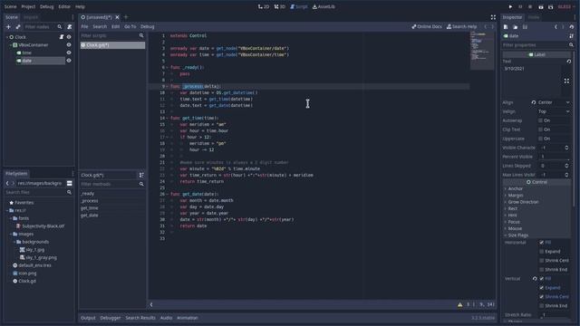580x326 pixels.
Task: Collapse the fonts folder
Action: [11, 218]
